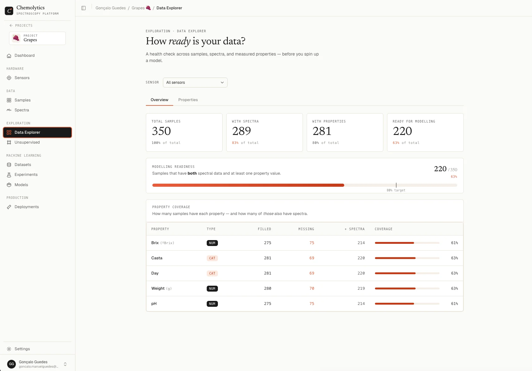Click the Coverage column header
This screenshot has width=532, height=371.
[x=383, y=229]
